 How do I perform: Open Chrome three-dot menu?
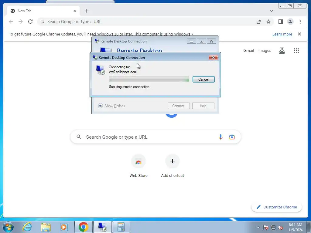[300, 22]
